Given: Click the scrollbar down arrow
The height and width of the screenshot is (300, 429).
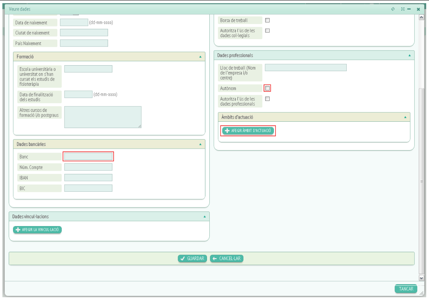Looking at the screenshot, I should point(421,278).
